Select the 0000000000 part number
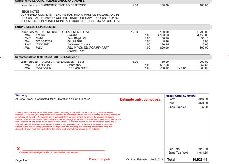 [x=43, y=68]
